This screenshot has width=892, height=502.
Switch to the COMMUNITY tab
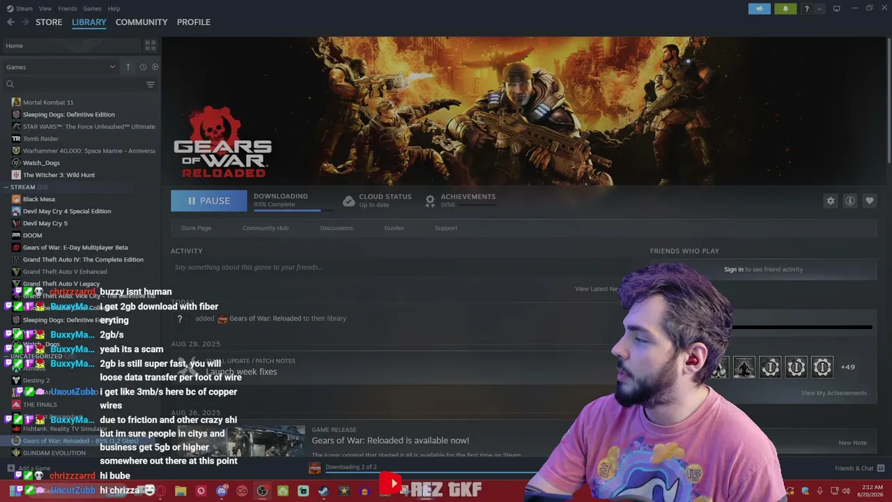[x=141, y=22]
